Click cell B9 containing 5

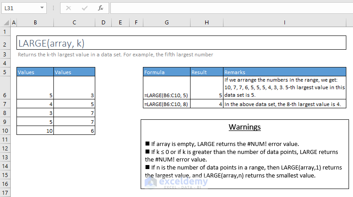click(35, 122)
